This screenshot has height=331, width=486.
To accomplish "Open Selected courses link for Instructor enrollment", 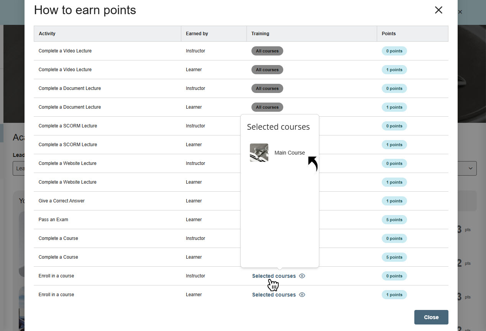I will pos(274,276).
